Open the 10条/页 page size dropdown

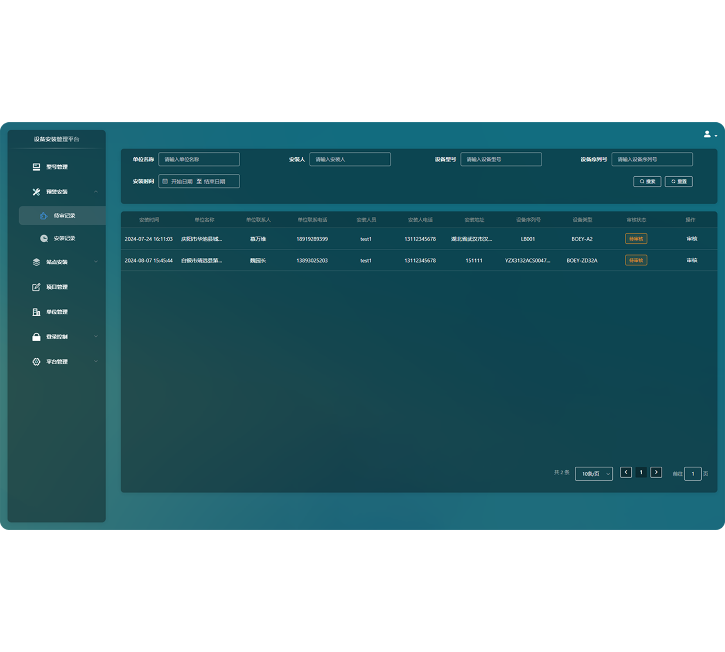tap(594, 474)
